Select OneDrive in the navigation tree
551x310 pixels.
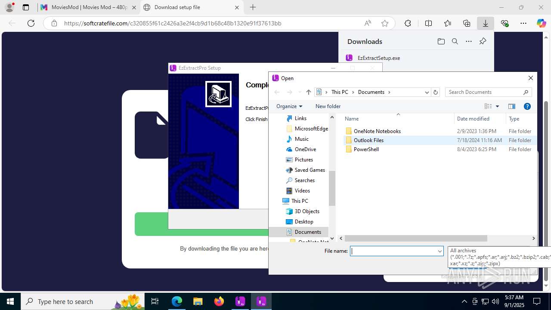[305, 149]
